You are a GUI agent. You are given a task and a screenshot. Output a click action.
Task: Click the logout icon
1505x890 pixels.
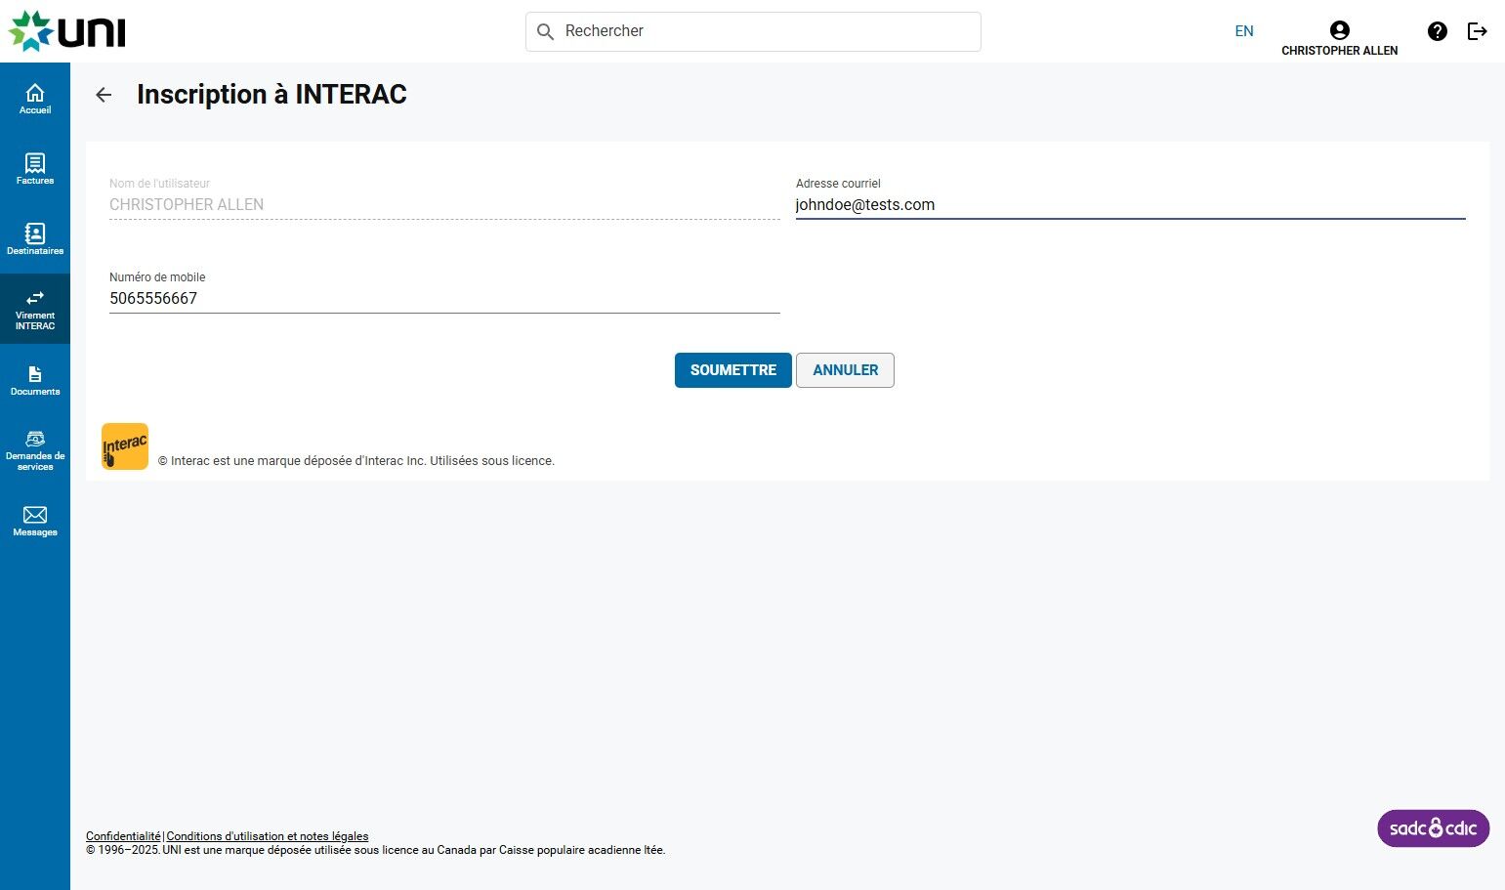tap(1478, 31)
